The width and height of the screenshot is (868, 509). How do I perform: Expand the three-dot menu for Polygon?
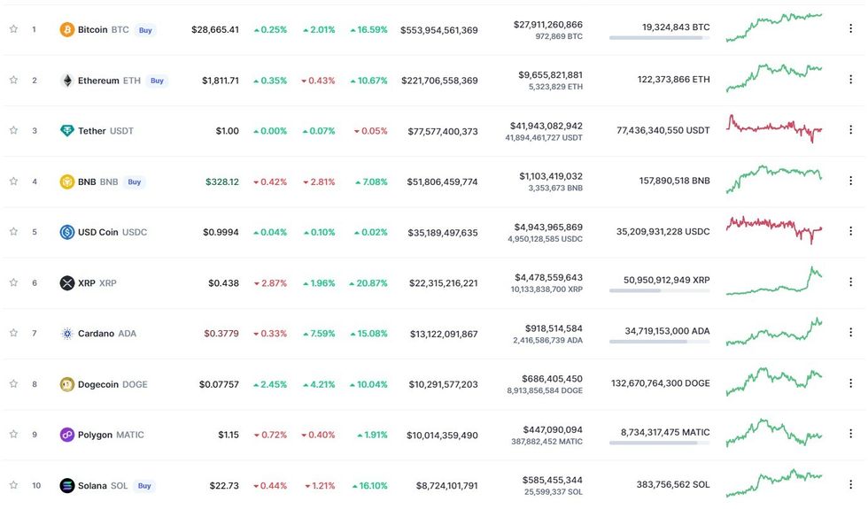850,435
